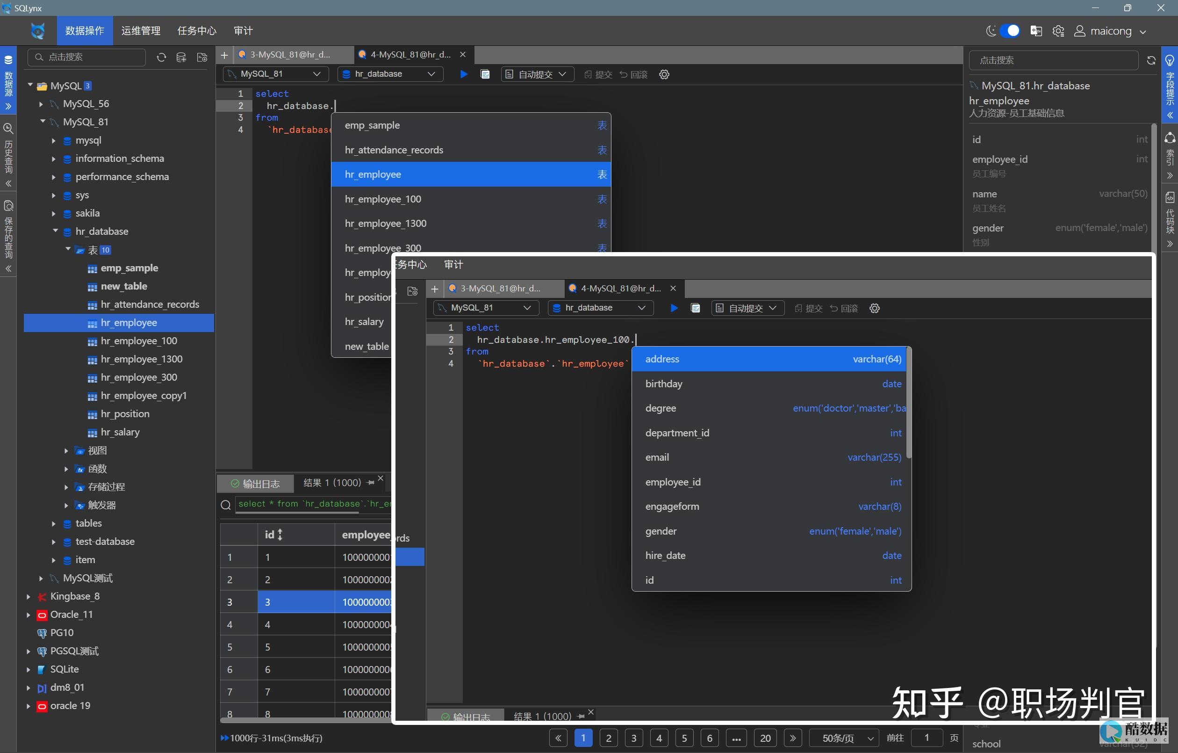Click the data source tree search field
This screenshot has width=1178, height=753.
[x=87, y=57]
